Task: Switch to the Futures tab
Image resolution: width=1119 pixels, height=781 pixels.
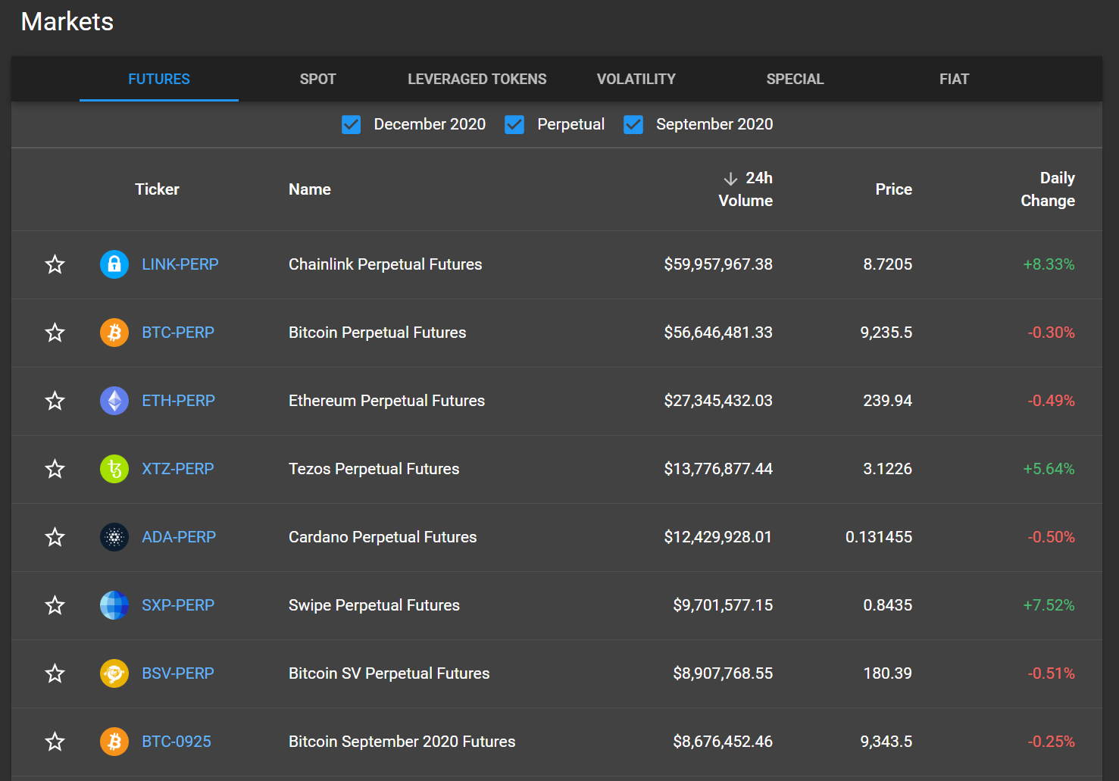Action: point(159,79)
